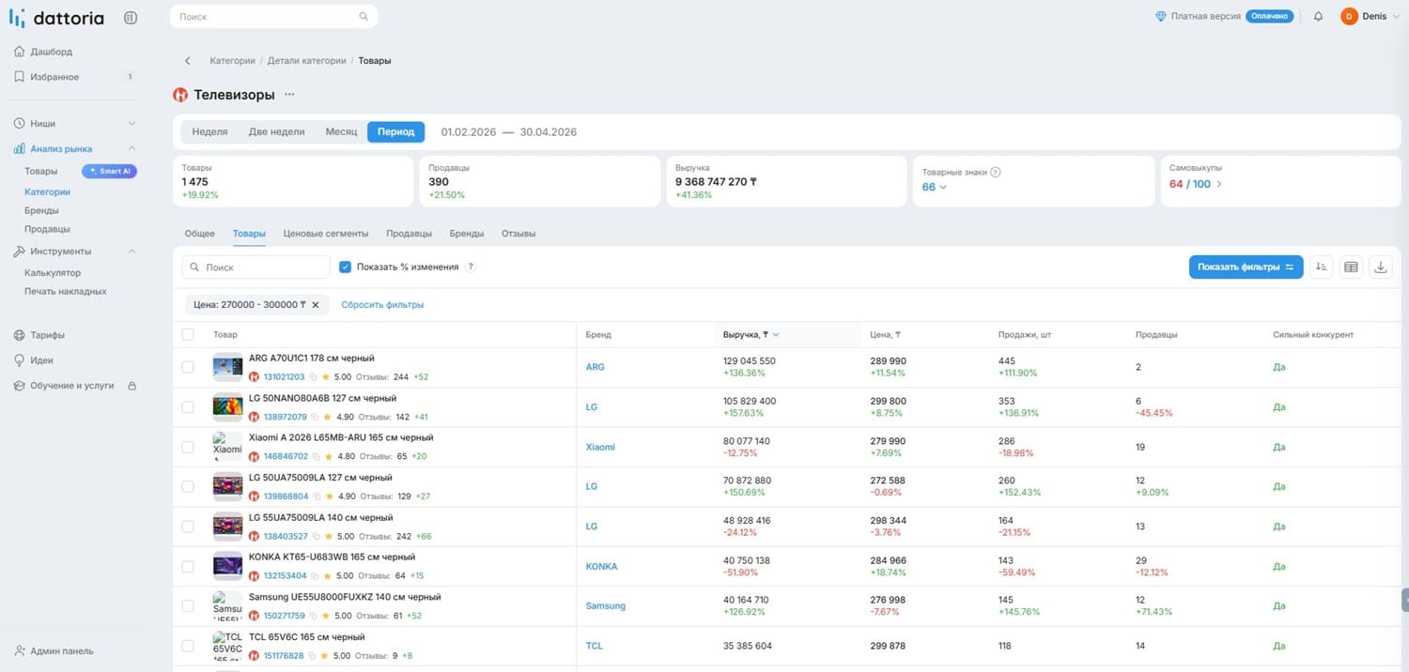The height and width of the screenshot is (672, 1409).
Task: Sort by the Выручка column header arrow
Action: (776, 335)
